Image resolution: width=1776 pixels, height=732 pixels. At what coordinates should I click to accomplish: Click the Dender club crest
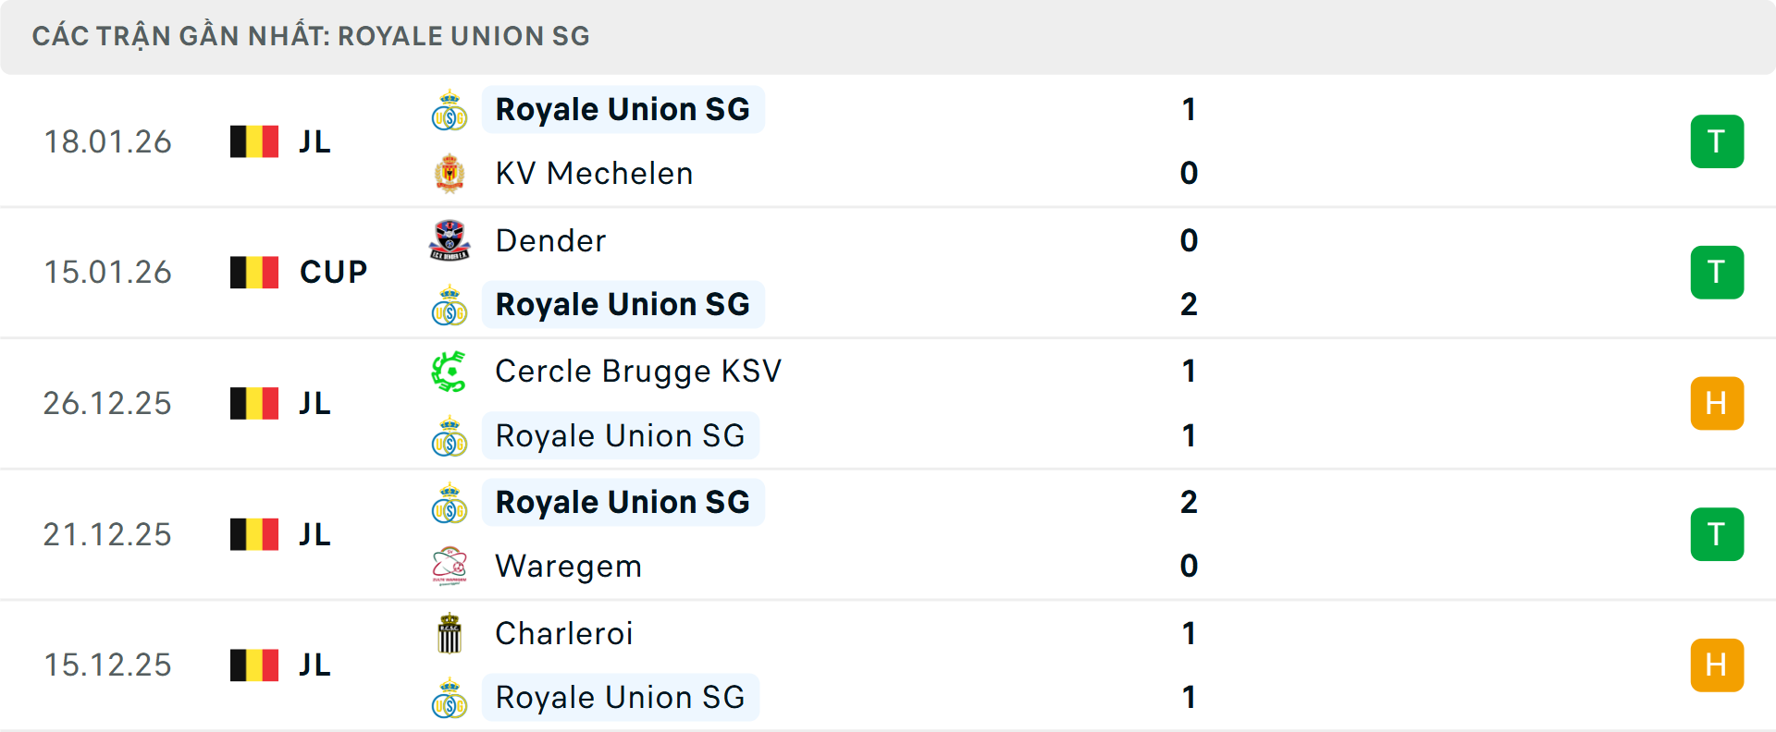450,241
